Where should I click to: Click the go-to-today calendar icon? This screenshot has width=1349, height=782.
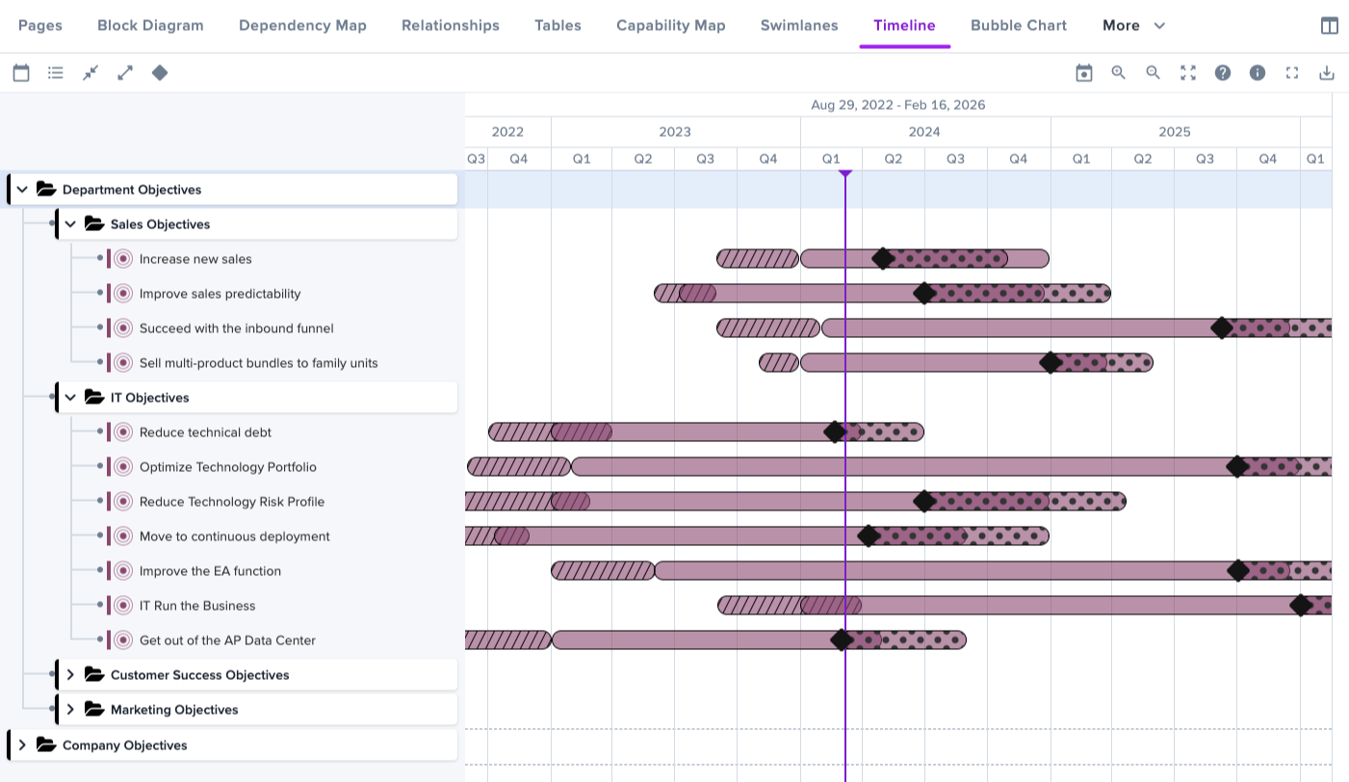point(1084,72)
